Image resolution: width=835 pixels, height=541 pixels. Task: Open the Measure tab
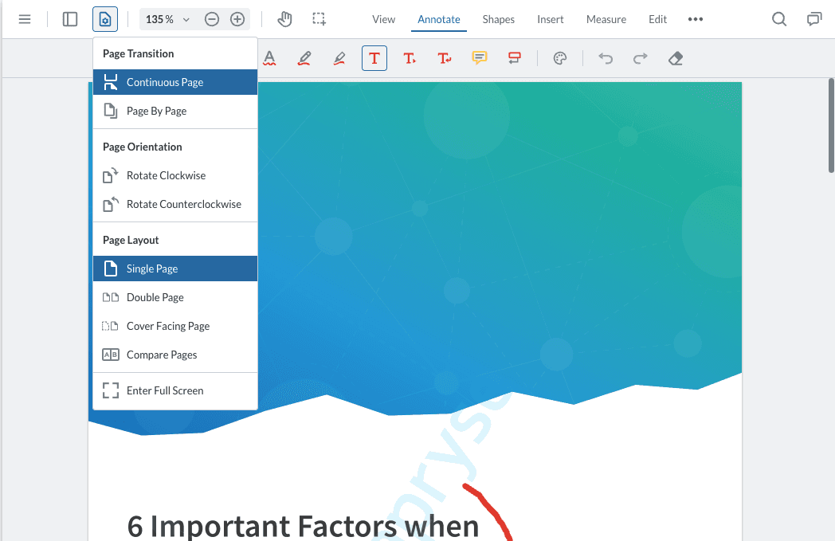606,19
